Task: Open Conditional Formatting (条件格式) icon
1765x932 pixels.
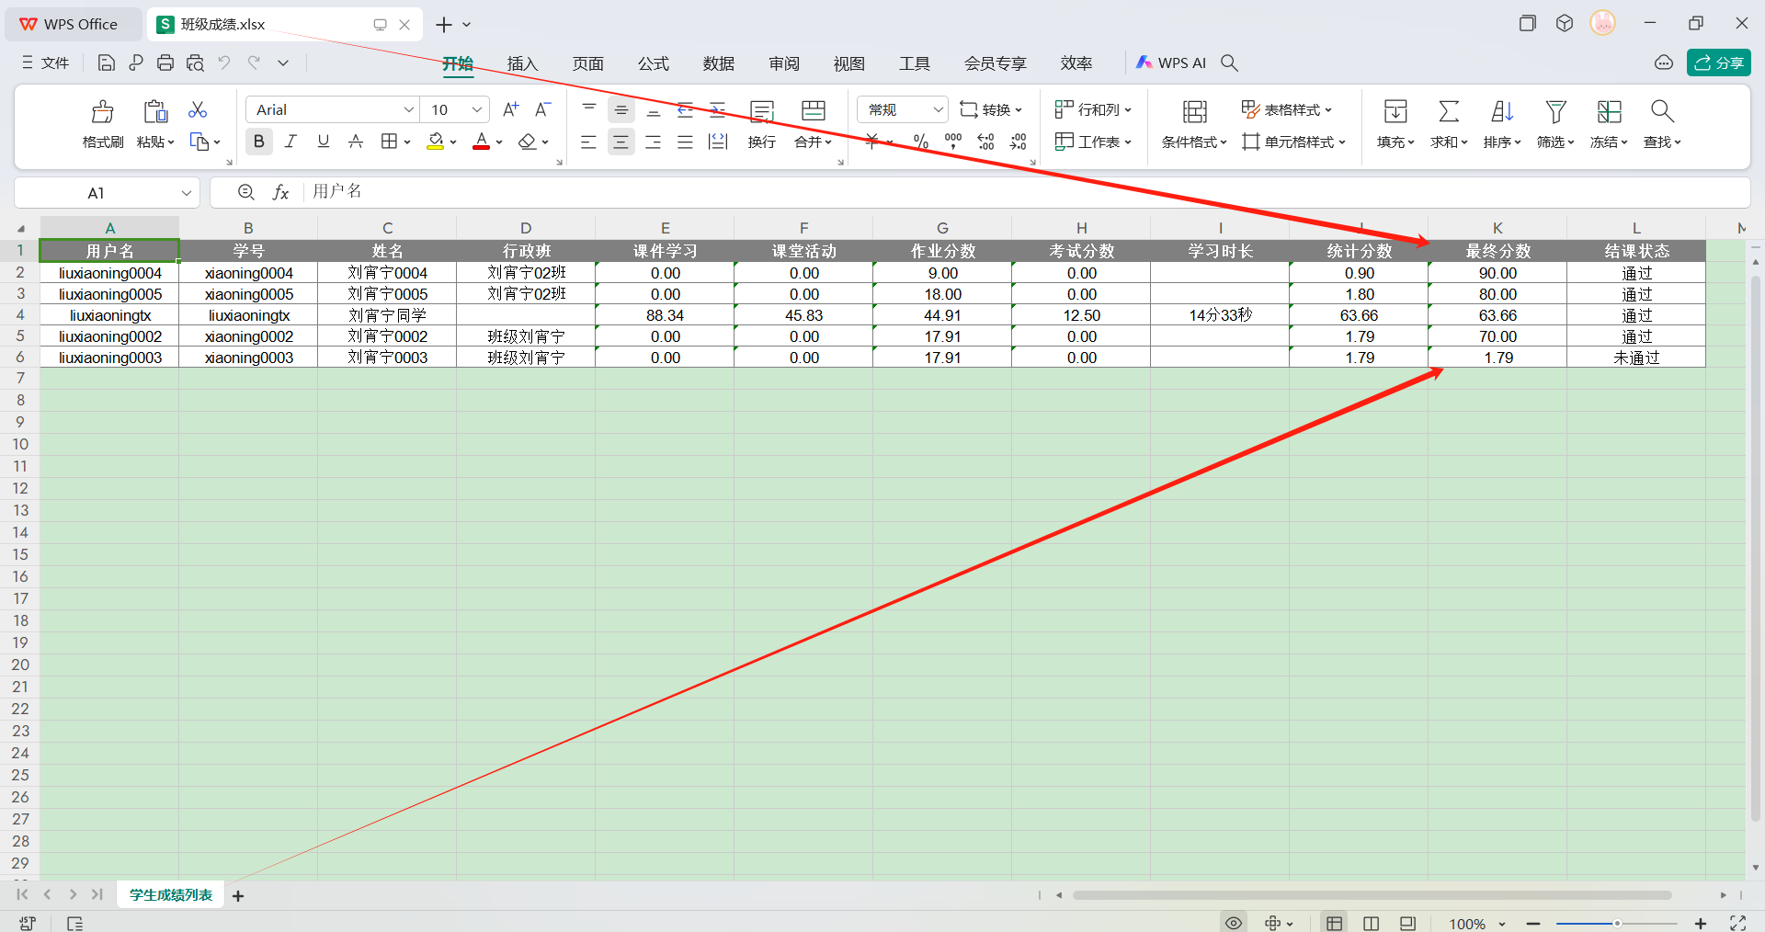Action: (x=1194, y=112)
